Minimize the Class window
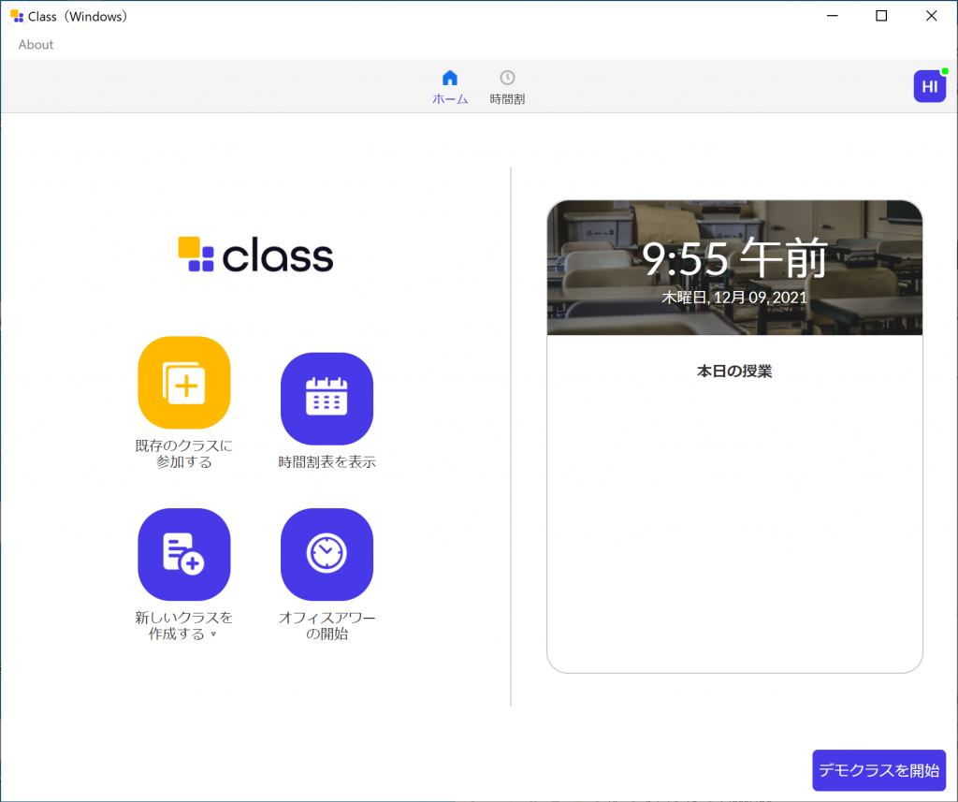 832,16
